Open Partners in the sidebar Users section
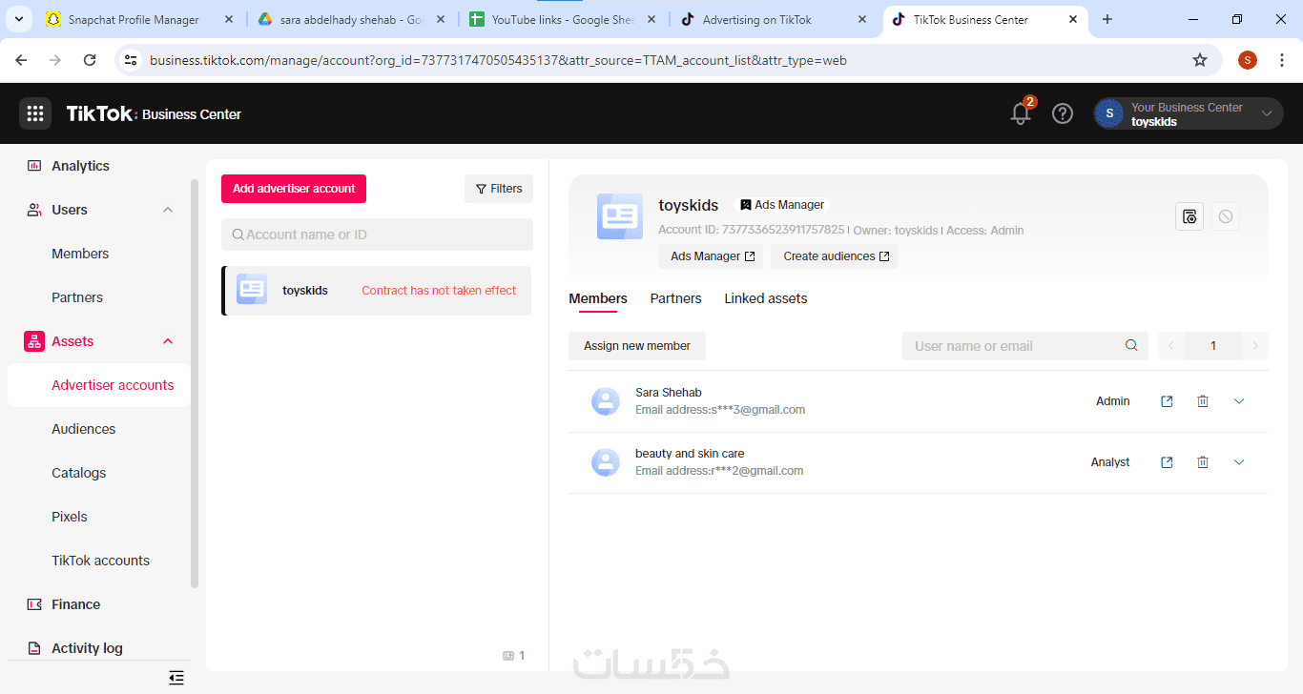Viewport: 1303px width, 694px height. [77, 297]
